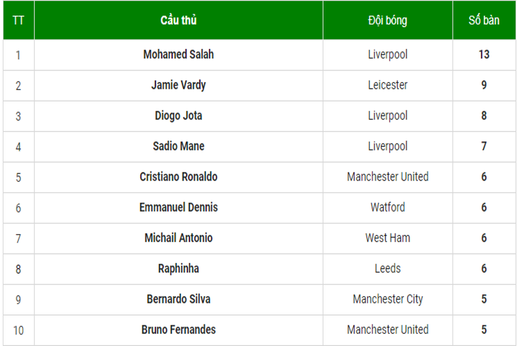Click the TT column header
Image resolution: width=517 pixels, height=346 pixels.
coord(18,21)
